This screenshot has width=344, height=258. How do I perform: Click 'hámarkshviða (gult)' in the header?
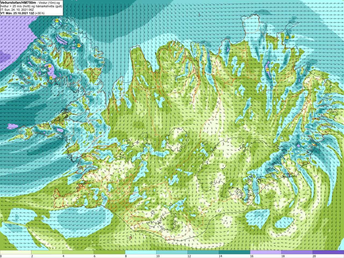(49, 6)
